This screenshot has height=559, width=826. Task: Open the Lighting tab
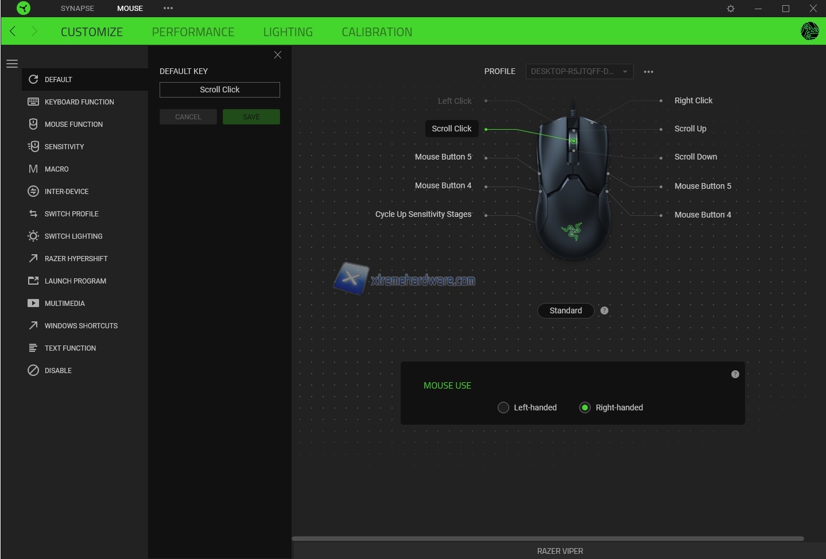pyautogui.click(x=288, y=32)
